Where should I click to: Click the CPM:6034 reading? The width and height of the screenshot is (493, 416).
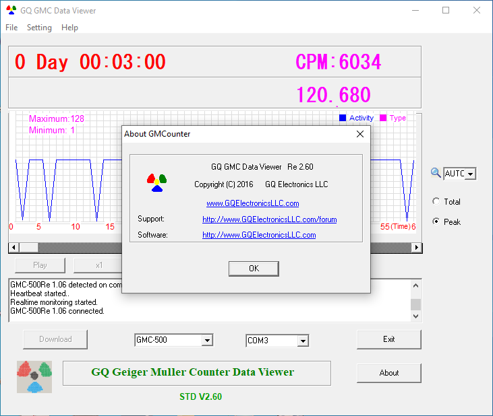[339, 61]
